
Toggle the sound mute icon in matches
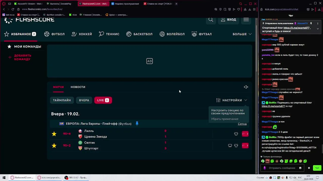coord(246,87)
